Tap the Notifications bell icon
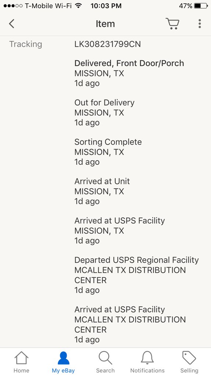Image resolution: width=211 pixels, height=375 pixels. (148, 358)
